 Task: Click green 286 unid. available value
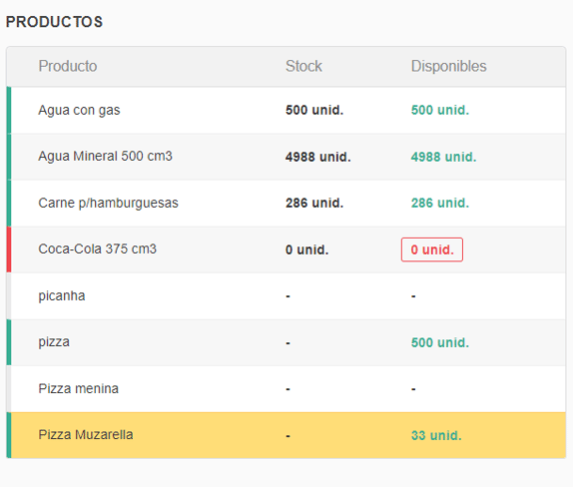(x=440, y=204)
